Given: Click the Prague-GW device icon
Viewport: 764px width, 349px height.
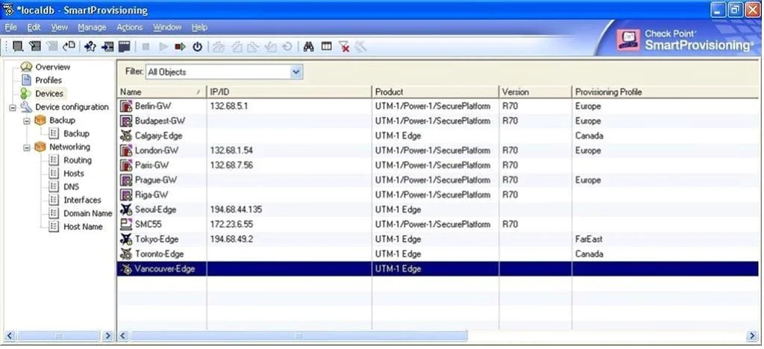Looking at the screenshot, I should click(x=127, y=180).
